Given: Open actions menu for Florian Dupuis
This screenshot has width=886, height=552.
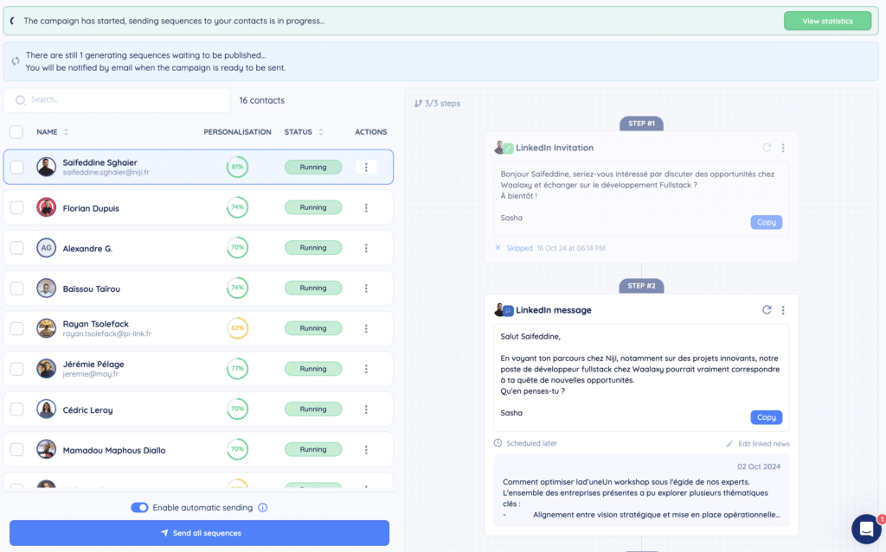Looking at the screenshot, I should tap(366, 207).
